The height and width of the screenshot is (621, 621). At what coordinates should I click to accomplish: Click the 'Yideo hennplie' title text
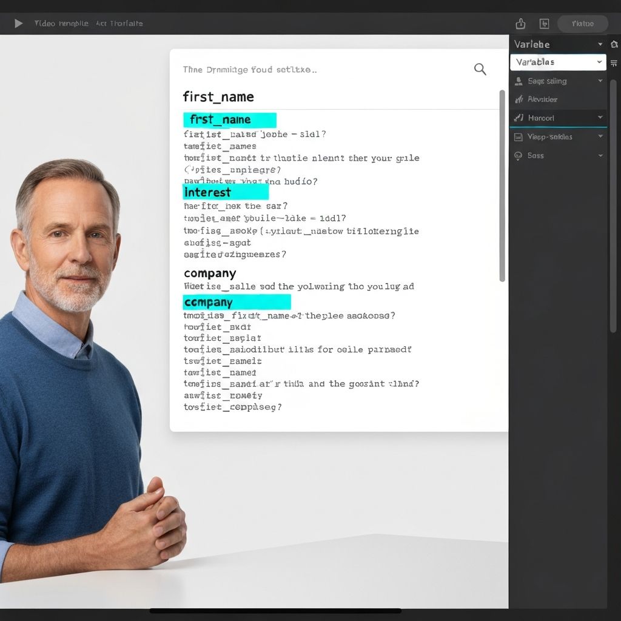pyautogui.click(x=61, y=24)
